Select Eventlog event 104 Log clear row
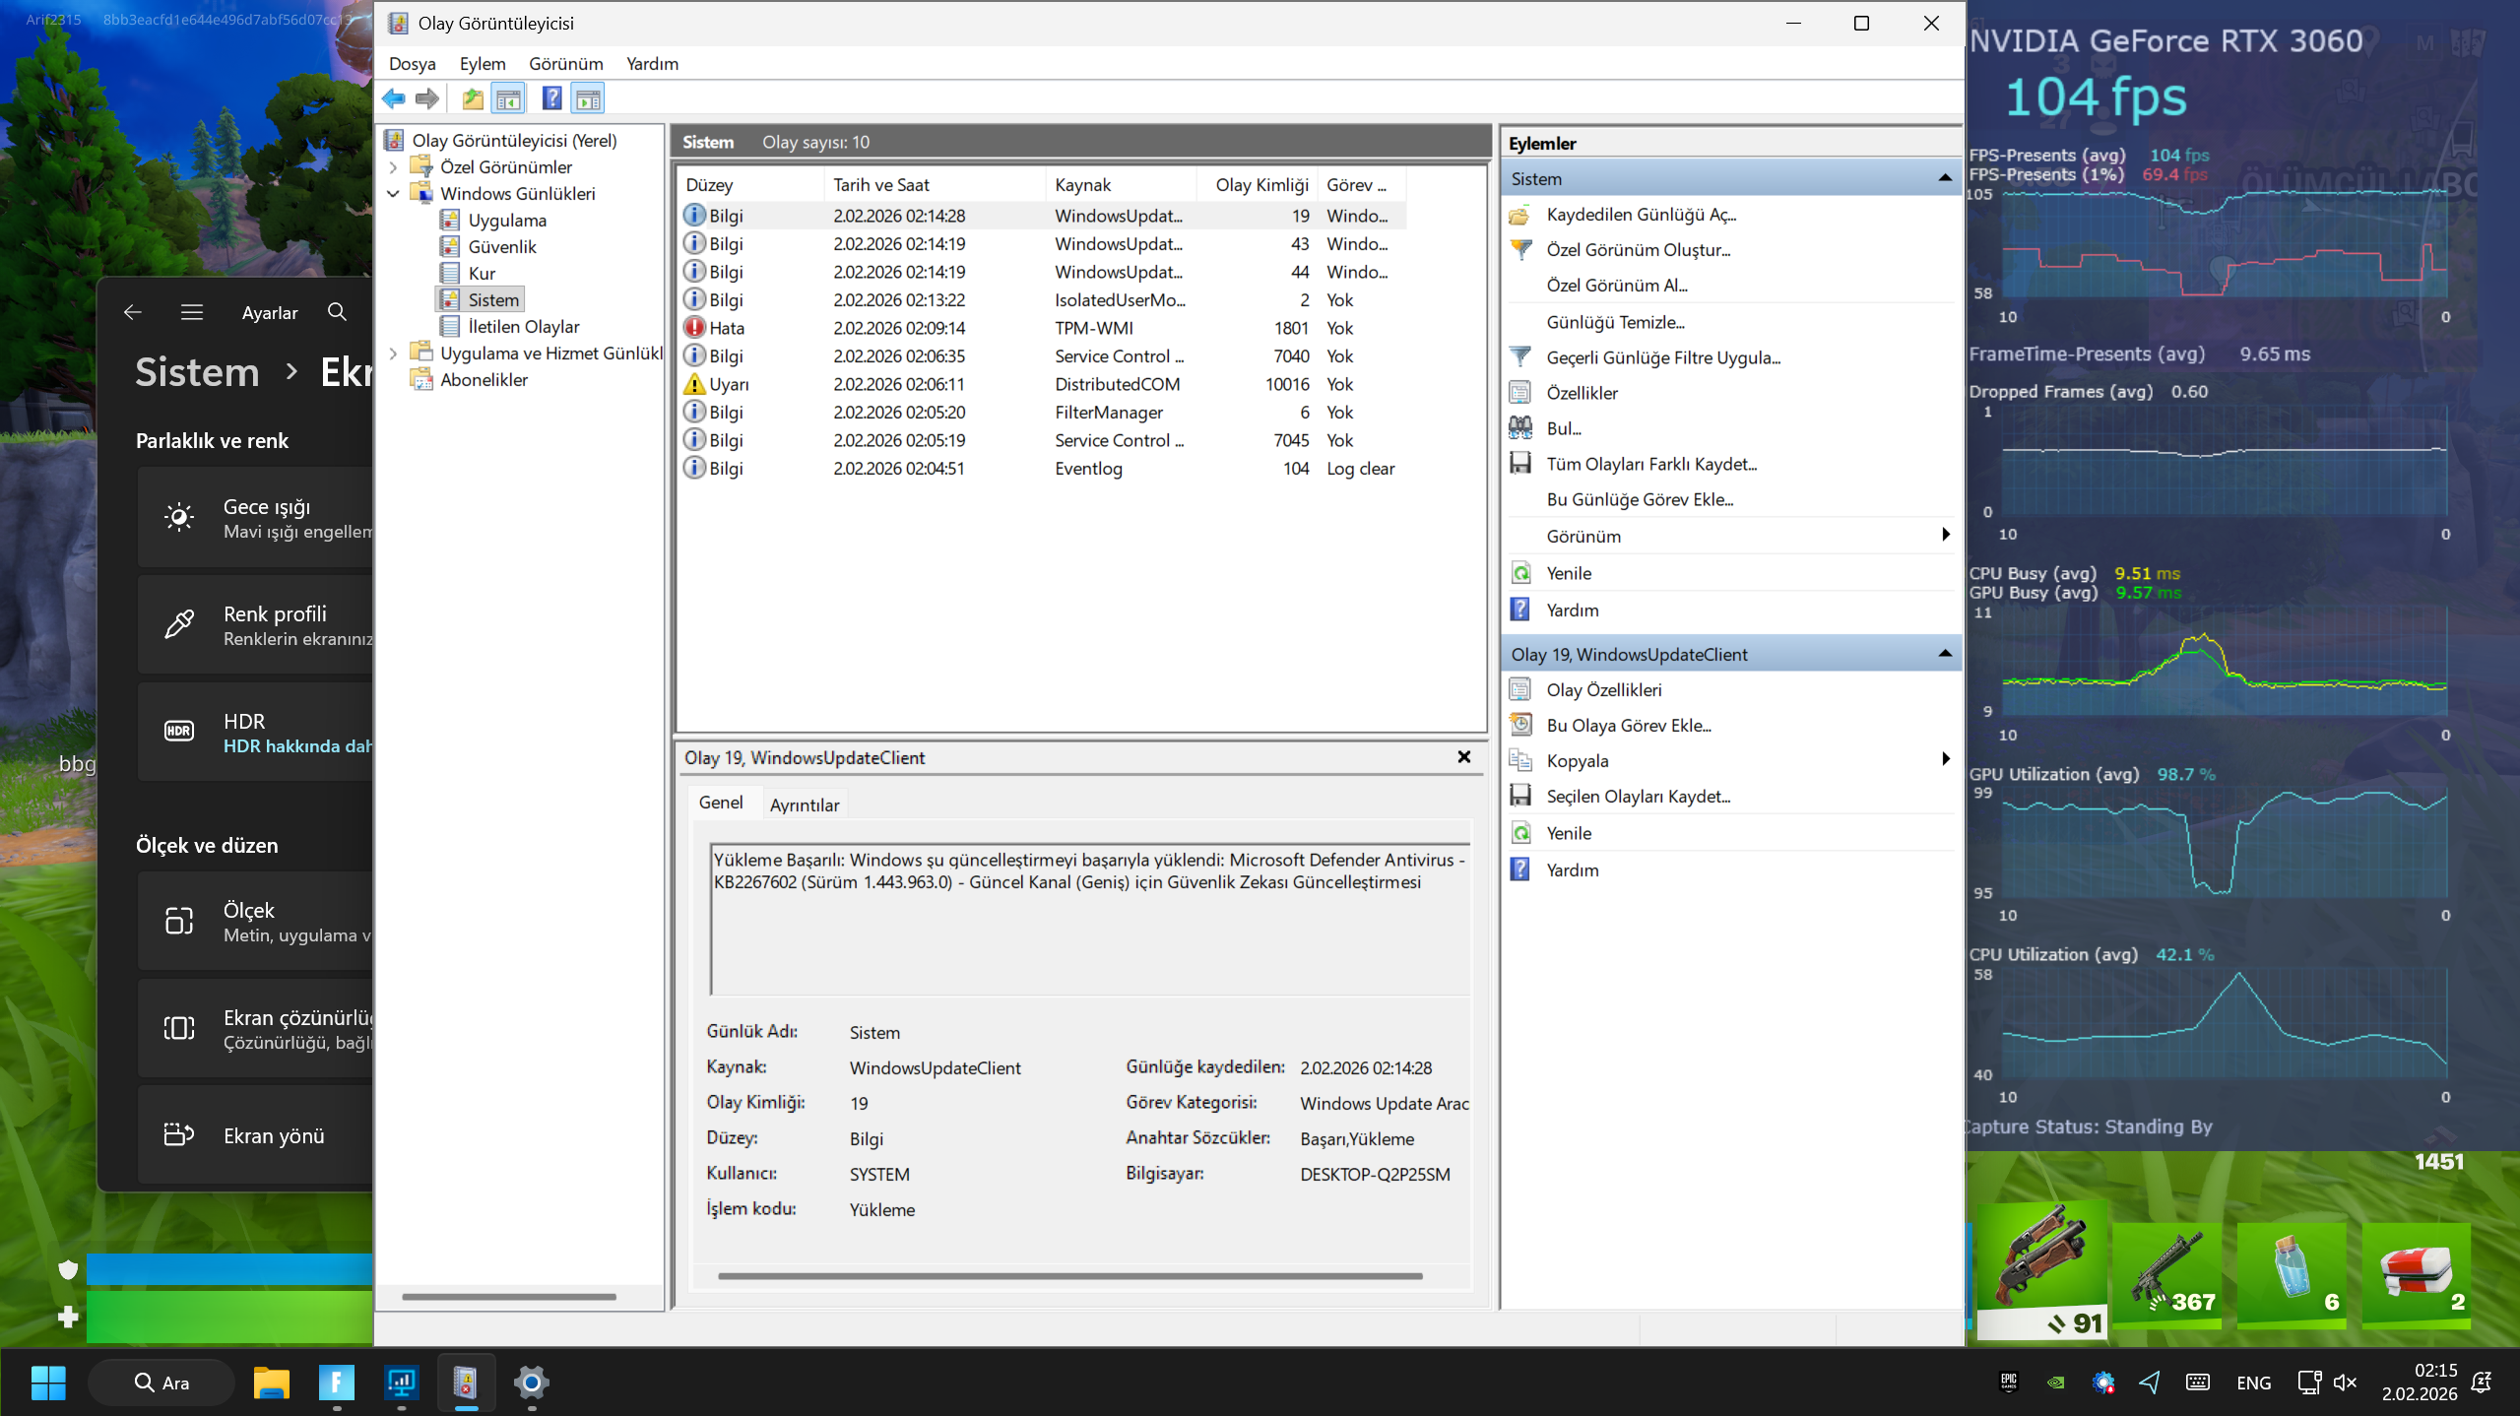Screen dimensions: 2520x1416 pos(1042,469)
